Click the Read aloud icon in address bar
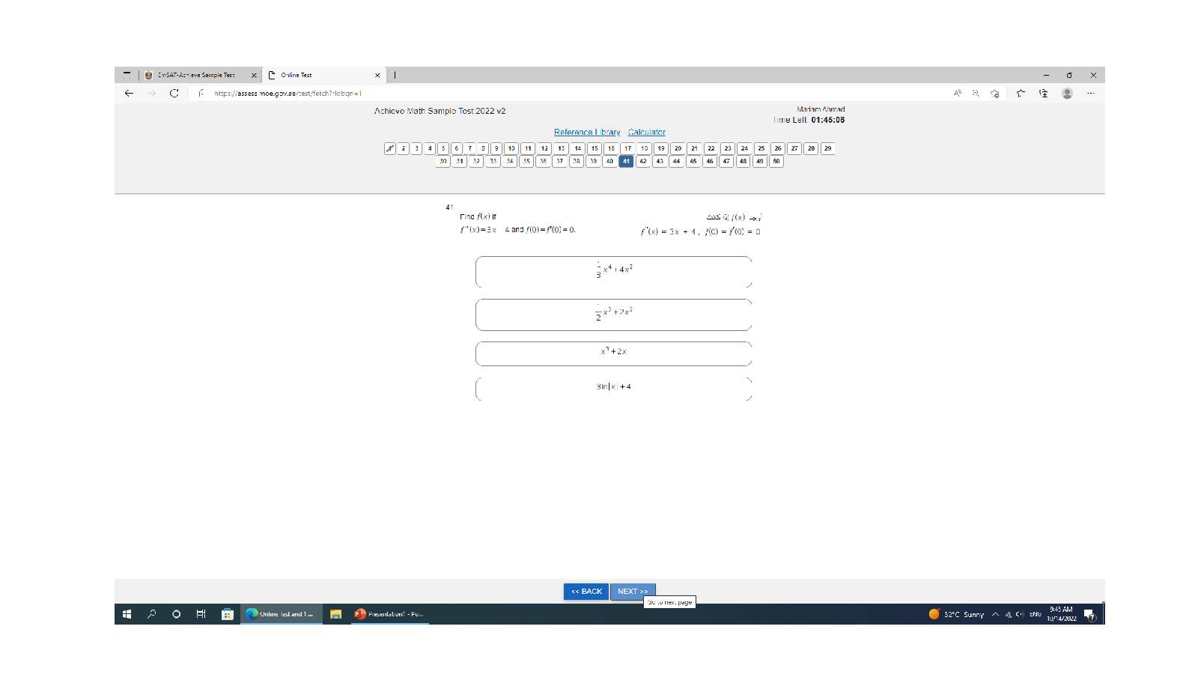 coord(958,94)
